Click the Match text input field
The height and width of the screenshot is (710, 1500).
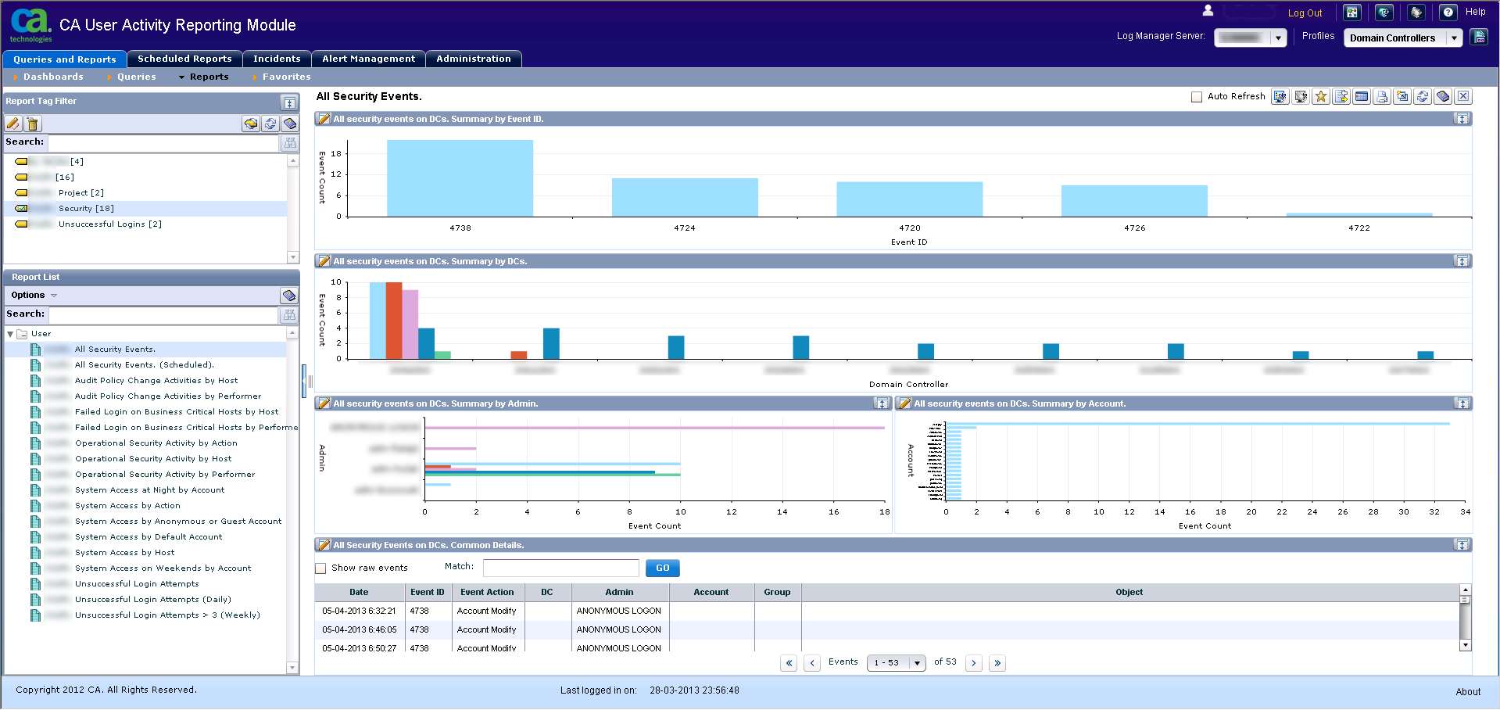561,568
